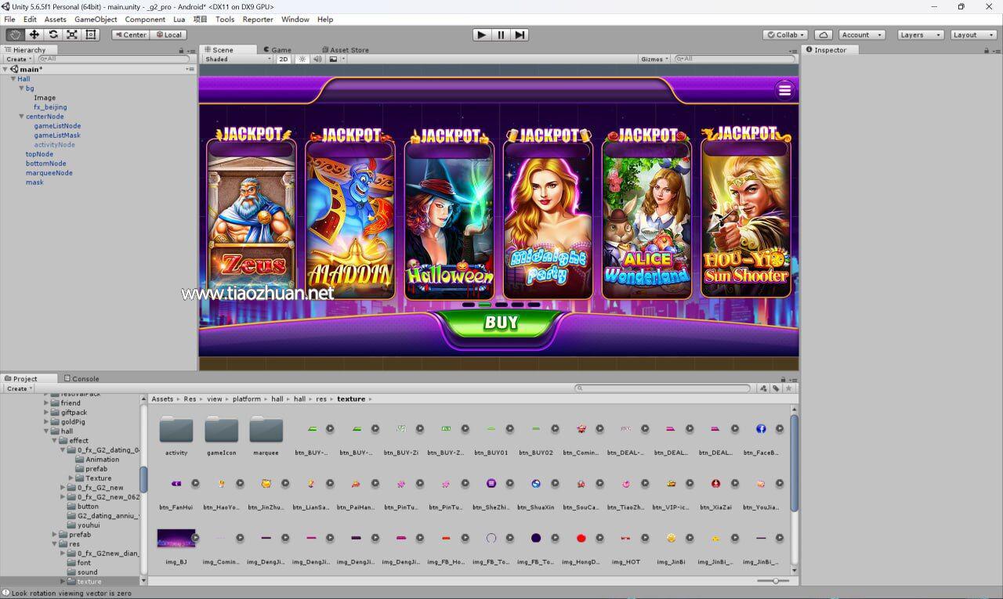Select the btn_SheZhi texture asset

tap(491, 490)
